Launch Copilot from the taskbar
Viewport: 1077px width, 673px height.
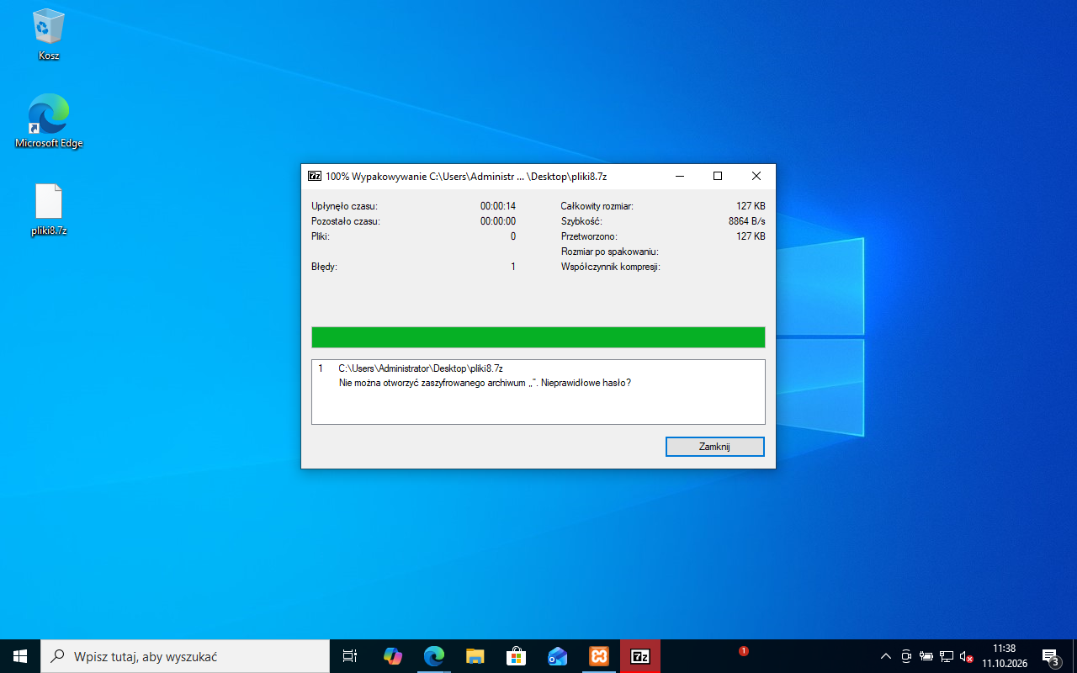(x=392, y=656)
